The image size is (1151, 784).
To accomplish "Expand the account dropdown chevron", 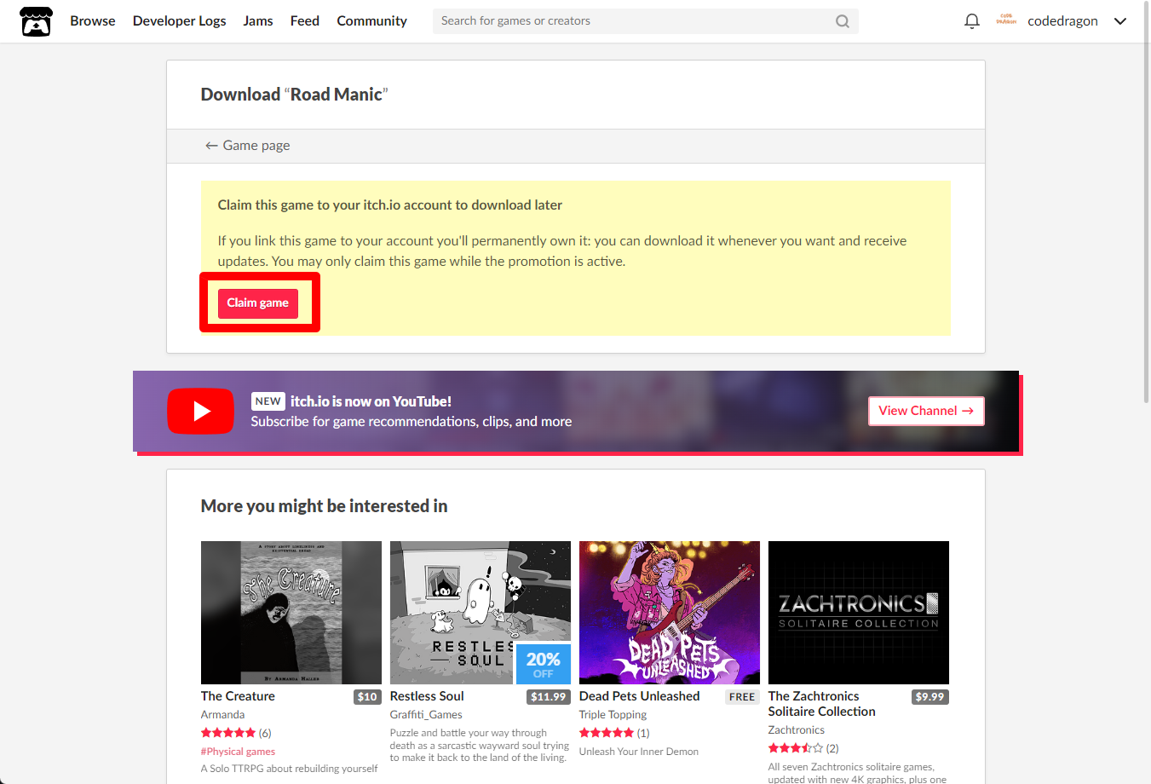I will tap(1120, 21).
